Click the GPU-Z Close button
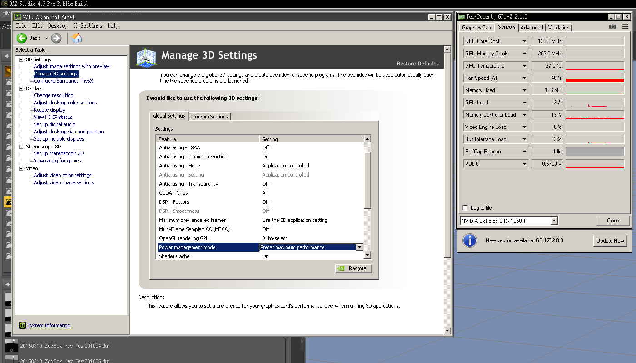The image size is (636, 363). 613,221
